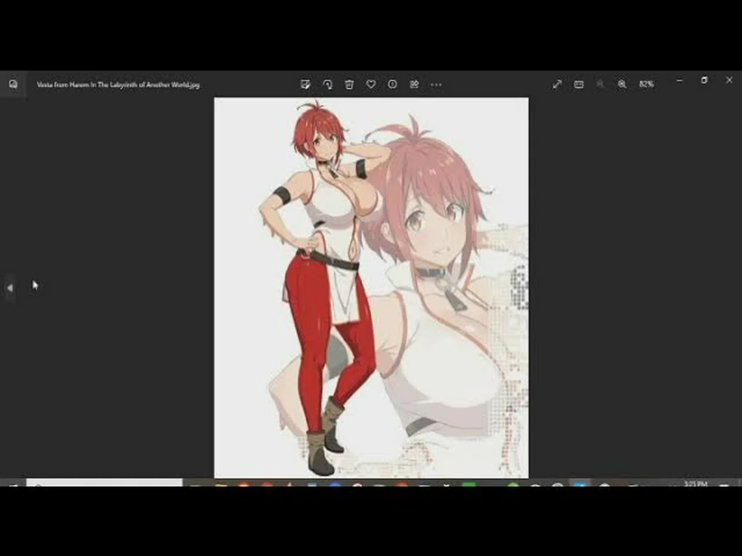The height and width of the screenshot is (556, 742).
Task: Maximize the Photos window
Action: pyautogui.click(x=704, y=81)
